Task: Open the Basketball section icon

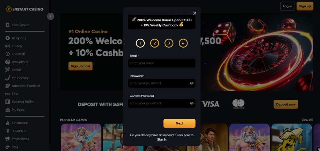Action: pyautogui.click(x=7, y=62)
